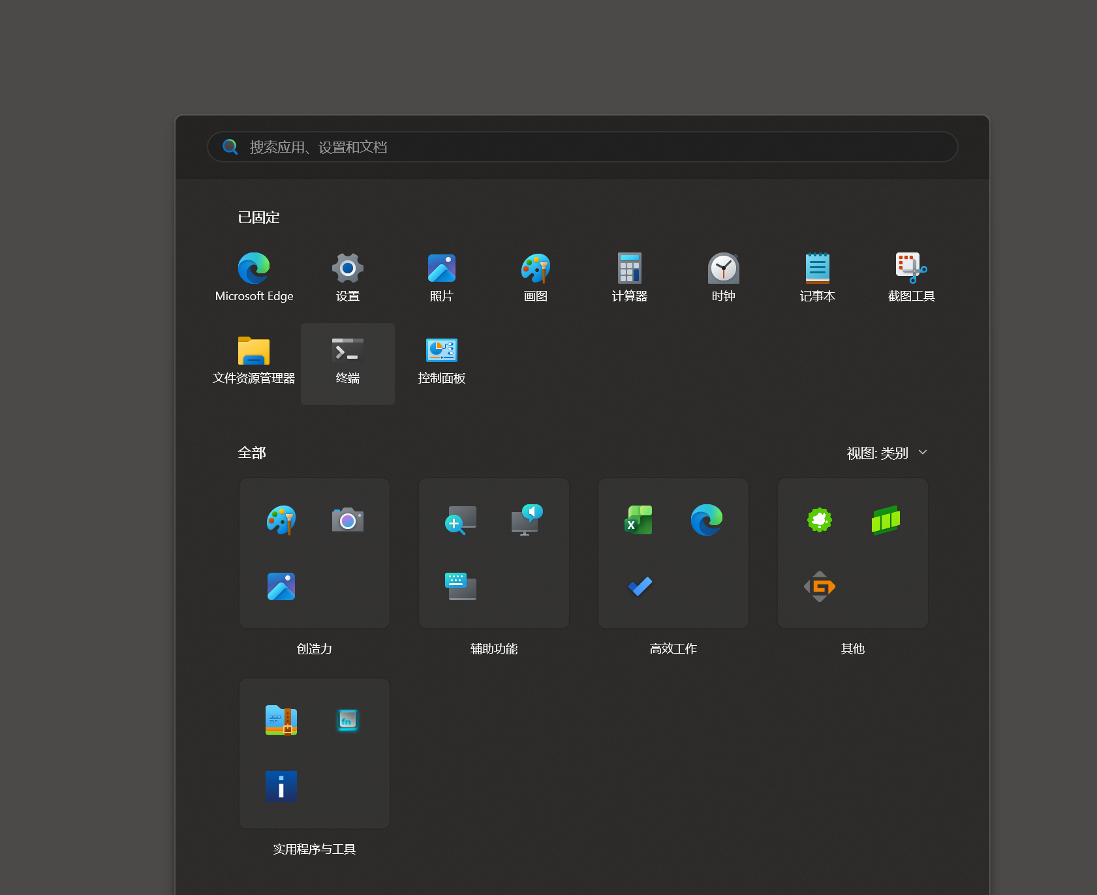Click the Edge icon in 高效工作 group
Image resolution: width=1097 pixels, height=895 pixels.
tap(707, 521)
